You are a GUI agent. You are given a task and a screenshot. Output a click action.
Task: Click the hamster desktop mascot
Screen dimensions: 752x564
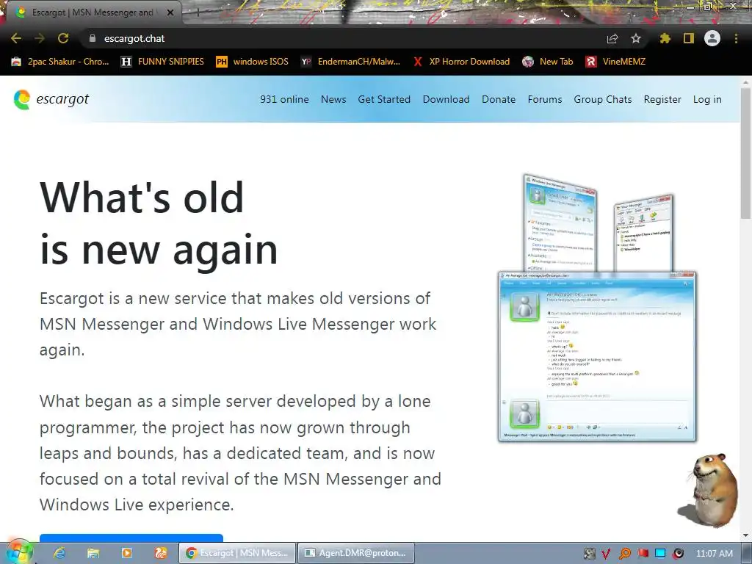(x=709, y=489)
